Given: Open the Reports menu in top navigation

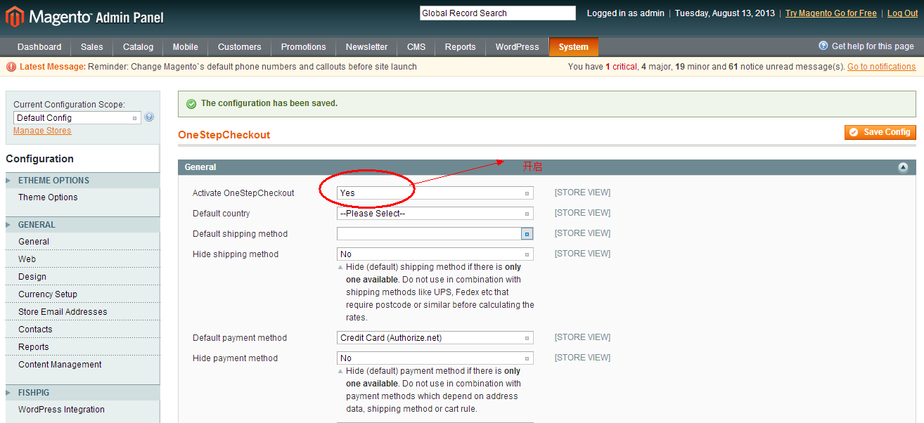Looking at the screenshot, I should click(461, 47).
